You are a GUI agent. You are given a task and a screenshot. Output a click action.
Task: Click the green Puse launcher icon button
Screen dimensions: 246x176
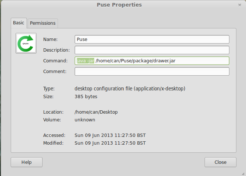point(26,43)
